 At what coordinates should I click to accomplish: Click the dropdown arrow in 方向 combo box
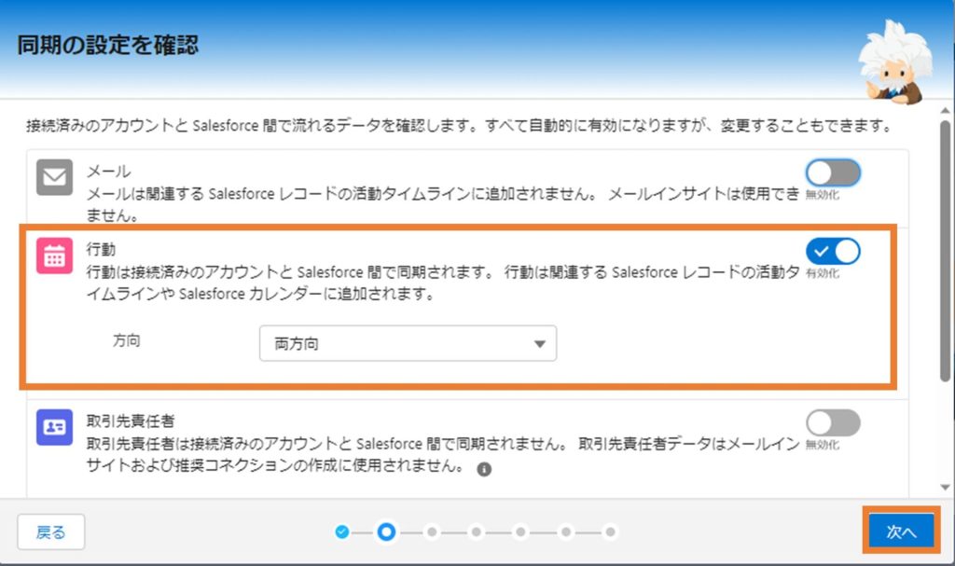pos(540,344)
